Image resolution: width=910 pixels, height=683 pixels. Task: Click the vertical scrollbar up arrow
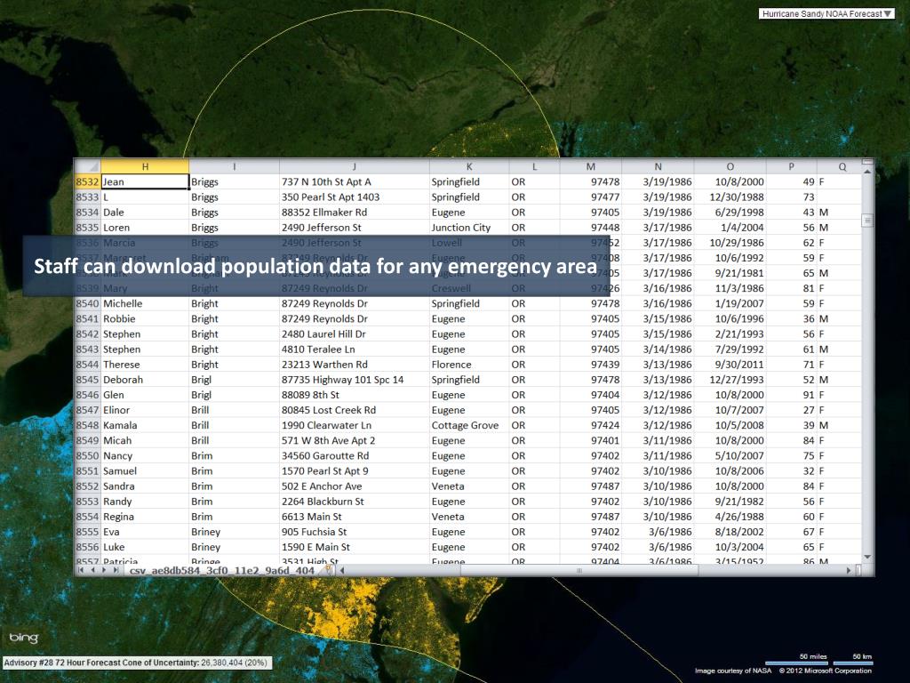click(x=867, y=172)
